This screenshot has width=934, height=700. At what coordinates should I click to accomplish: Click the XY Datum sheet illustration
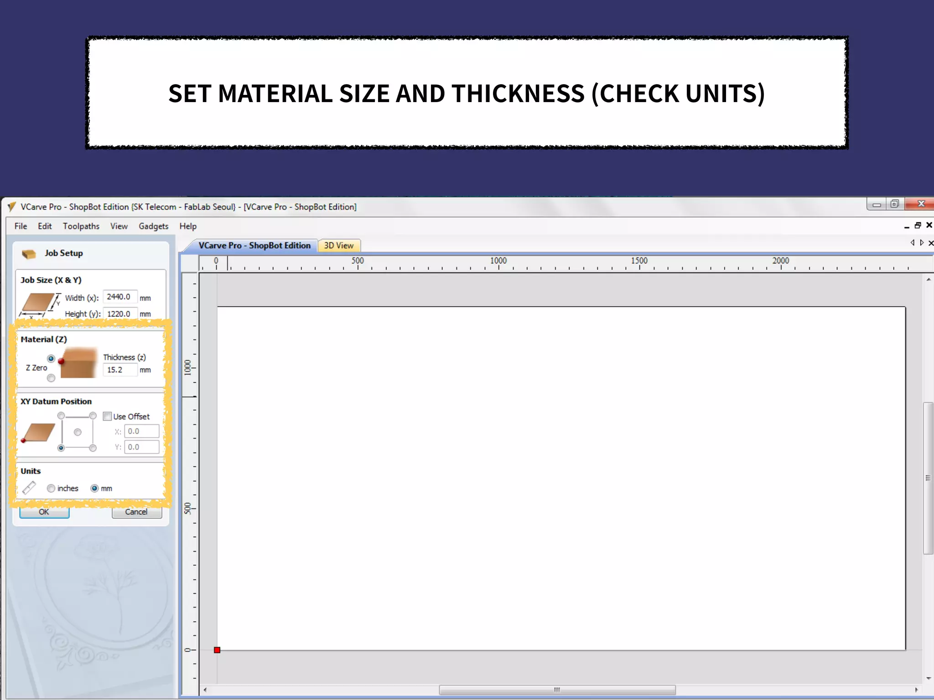[39, 432]
